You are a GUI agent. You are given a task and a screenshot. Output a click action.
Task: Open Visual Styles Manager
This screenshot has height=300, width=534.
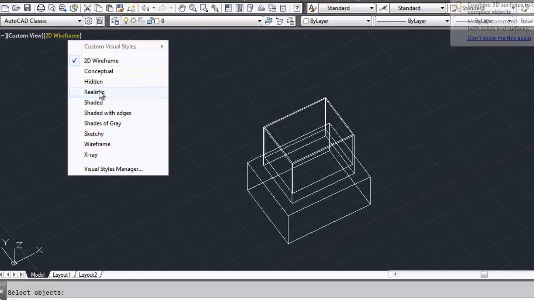pos(118,169)
